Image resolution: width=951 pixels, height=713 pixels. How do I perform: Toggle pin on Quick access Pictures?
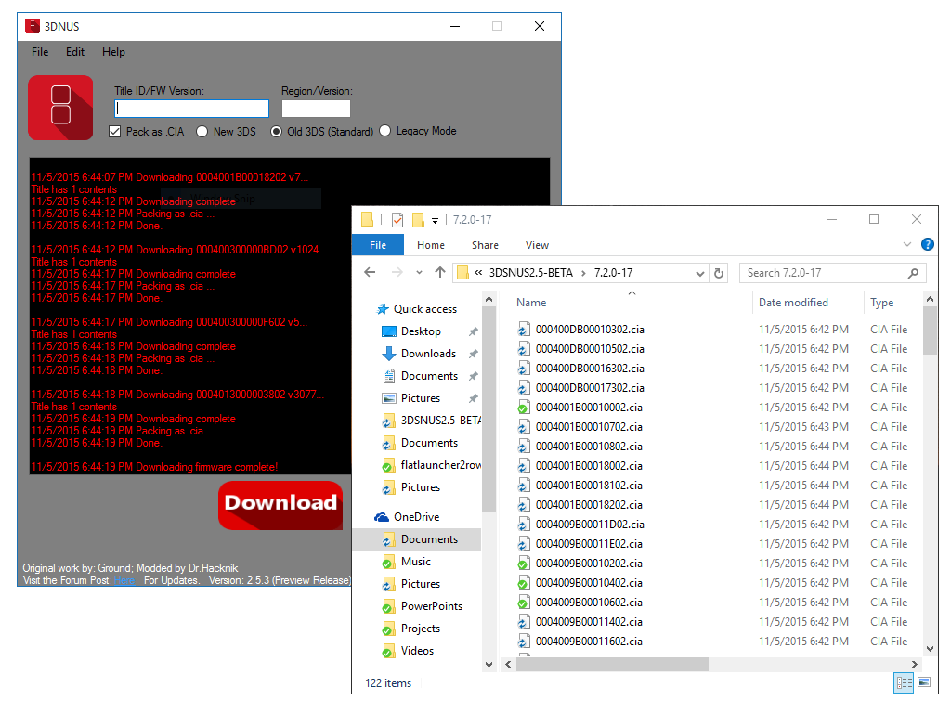pos(473,398)
